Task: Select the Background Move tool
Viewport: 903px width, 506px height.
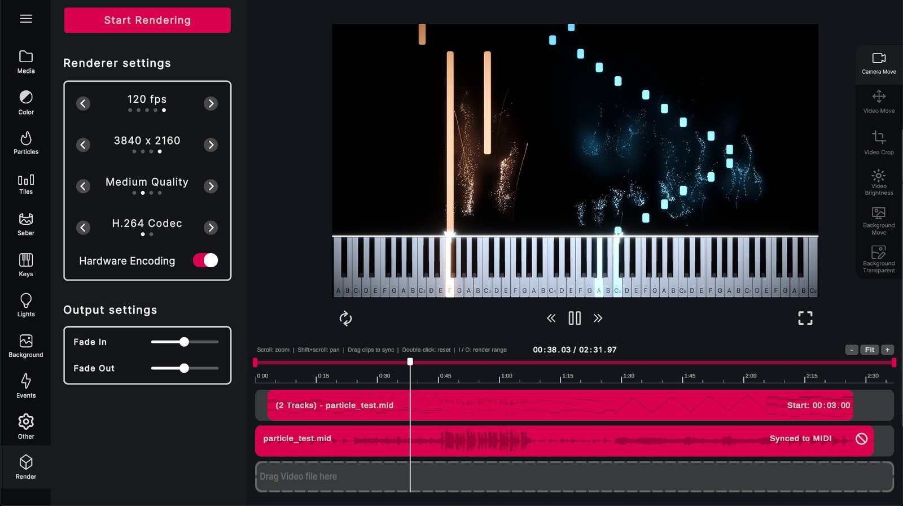Action: [879, 221]
